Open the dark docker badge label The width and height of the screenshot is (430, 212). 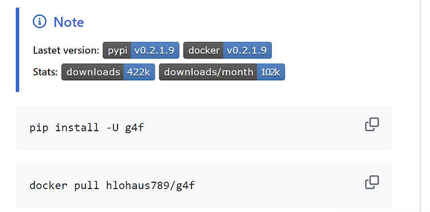coord(204,50)
